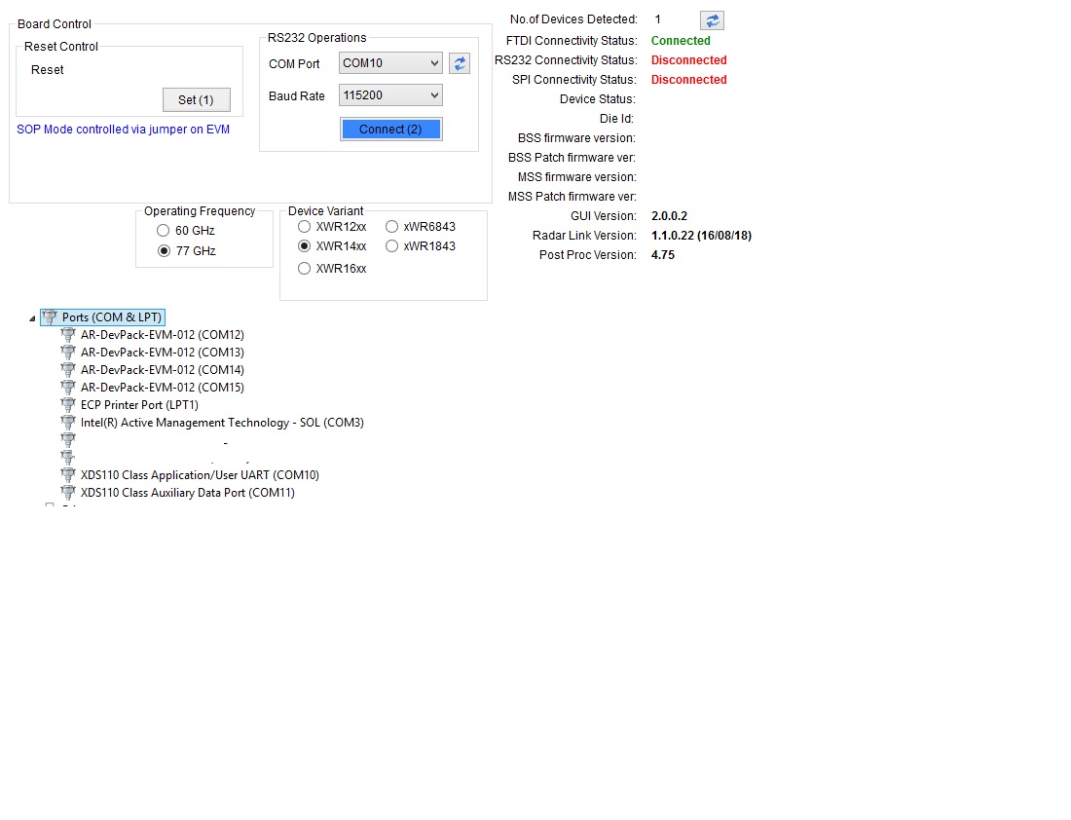The width and height of the screenshot is (1071, 820).
Task: Click the ECP Printer Port LPT1 icon
Action: pos(67,404)
